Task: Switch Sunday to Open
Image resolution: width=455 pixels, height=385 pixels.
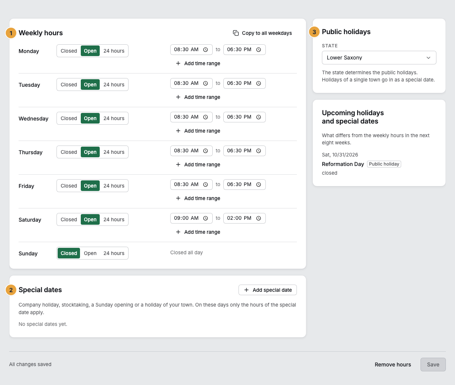Action: 90,253
